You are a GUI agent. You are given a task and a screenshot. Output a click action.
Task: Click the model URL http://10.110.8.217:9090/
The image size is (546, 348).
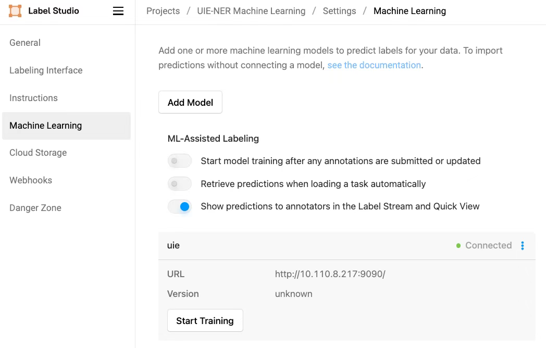(x=330, y=274)
